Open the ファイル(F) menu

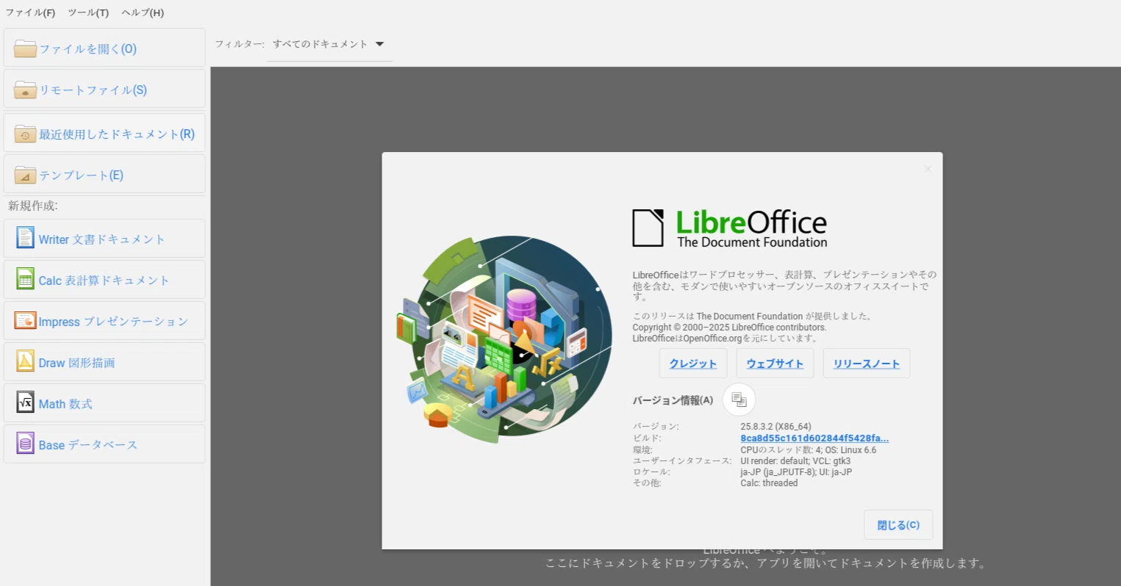[30, 12]
